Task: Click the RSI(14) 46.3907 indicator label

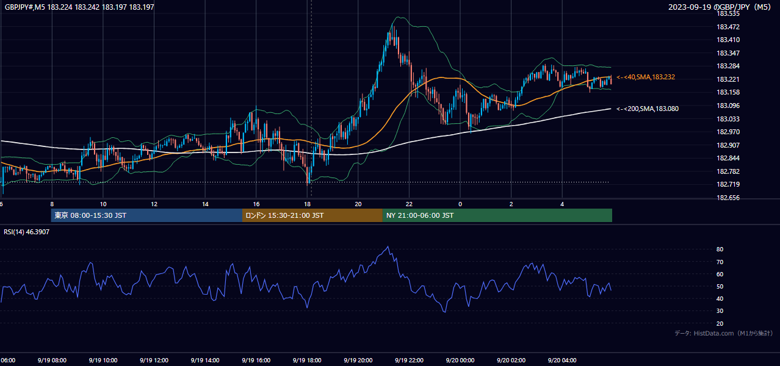Action: (27, 232)
